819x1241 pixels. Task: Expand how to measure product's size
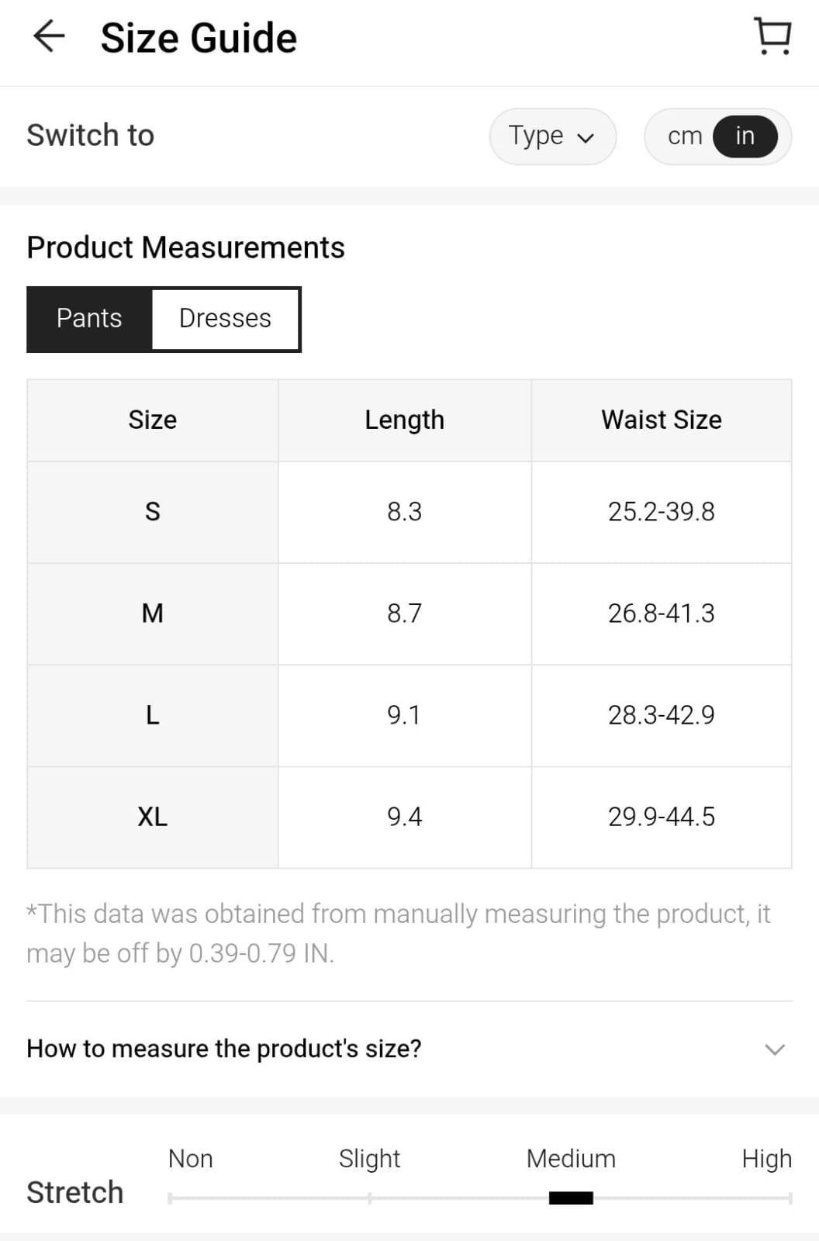point(224,1049)
